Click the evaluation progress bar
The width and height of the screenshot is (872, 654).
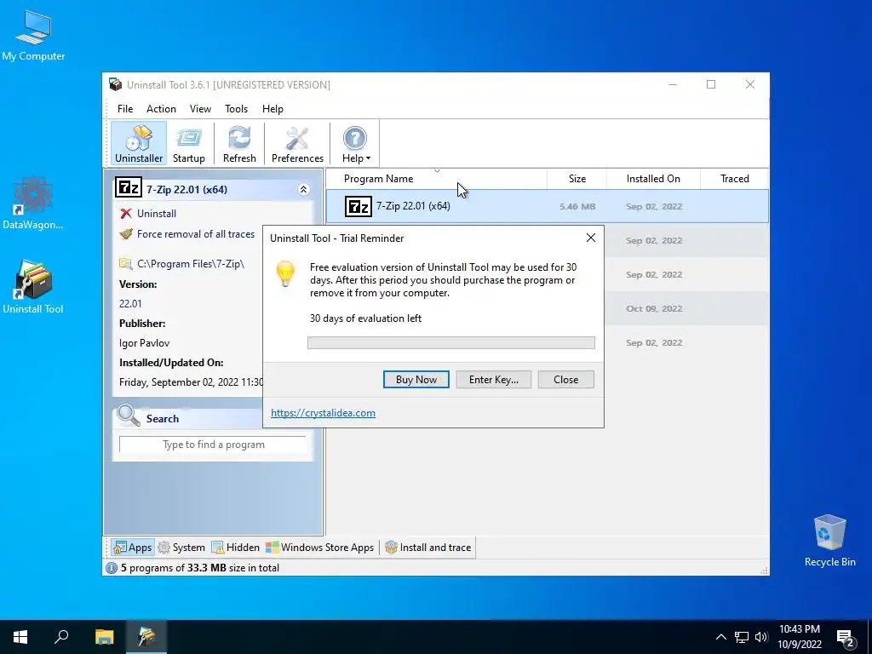(451, 342)
